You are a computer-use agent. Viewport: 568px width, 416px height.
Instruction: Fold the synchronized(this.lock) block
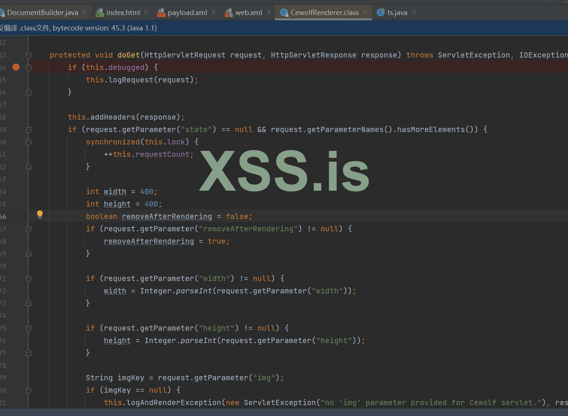[28, 142]
